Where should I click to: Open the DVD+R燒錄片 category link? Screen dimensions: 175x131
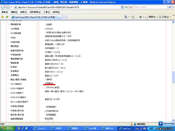tap(17, 88)
